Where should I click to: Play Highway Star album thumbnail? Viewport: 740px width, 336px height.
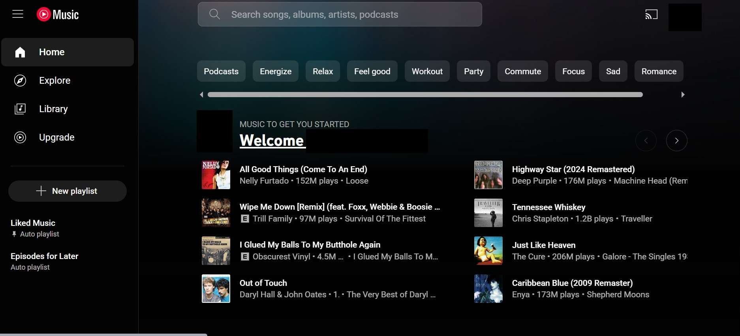tap(488, 175)
